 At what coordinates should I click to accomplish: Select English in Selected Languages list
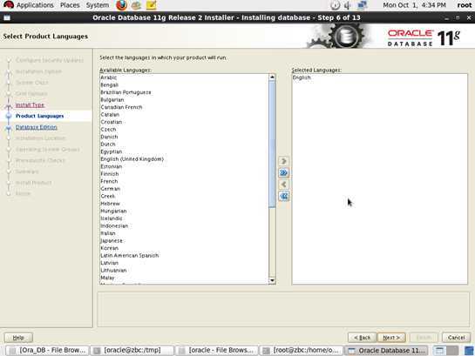[x=302, y=77]
